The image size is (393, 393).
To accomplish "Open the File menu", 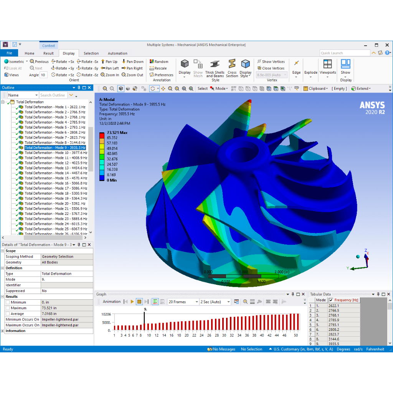I will click(9, 53).
